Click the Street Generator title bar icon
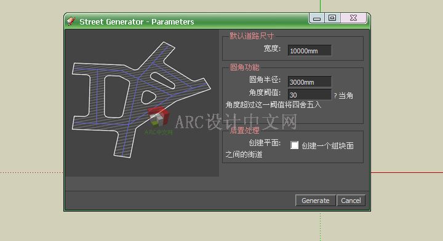 [71, 21]
